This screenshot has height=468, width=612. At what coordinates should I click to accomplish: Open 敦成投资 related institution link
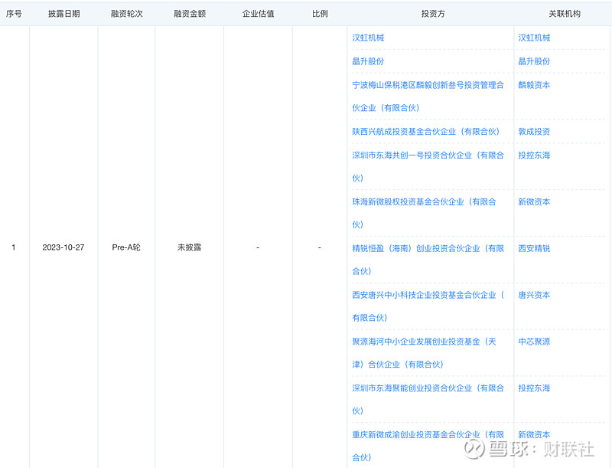point(534,132)
